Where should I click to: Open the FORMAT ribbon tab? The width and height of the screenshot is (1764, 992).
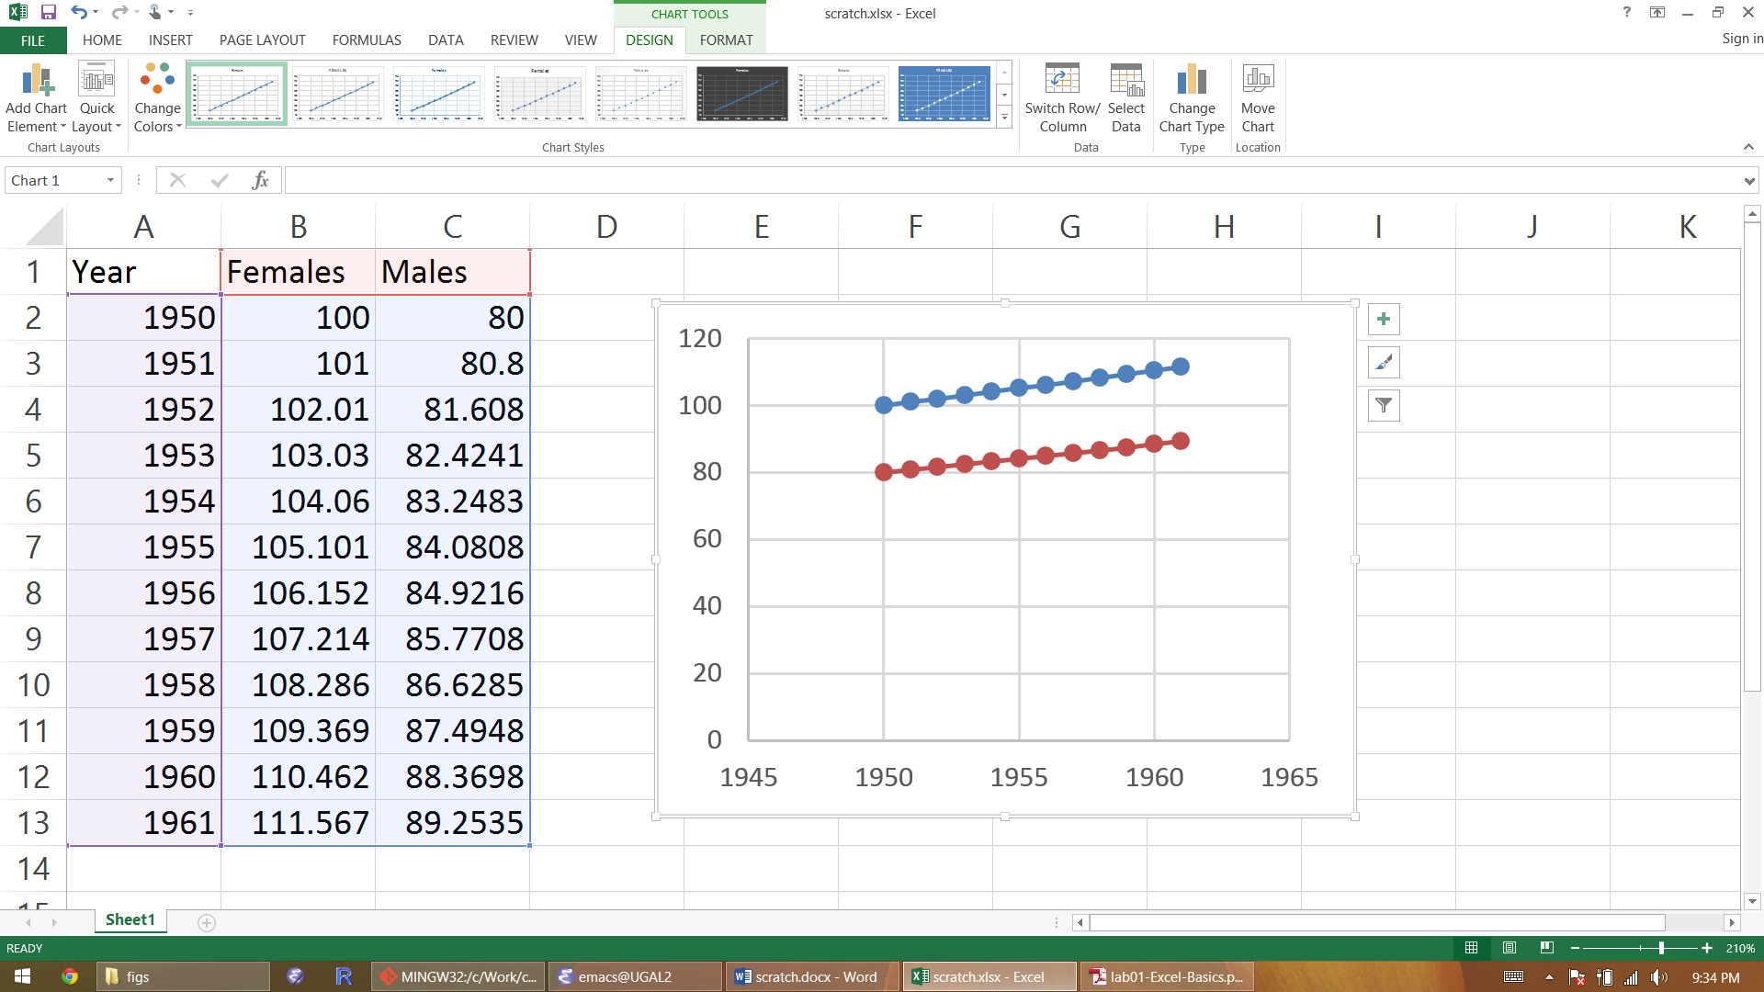(x=726, y=40)
